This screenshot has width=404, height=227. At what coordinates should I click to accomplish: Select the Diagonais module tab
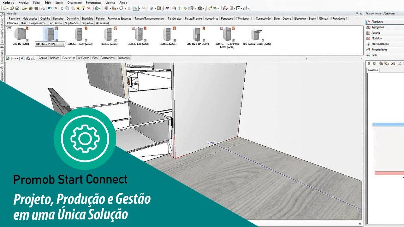[123, 58]
